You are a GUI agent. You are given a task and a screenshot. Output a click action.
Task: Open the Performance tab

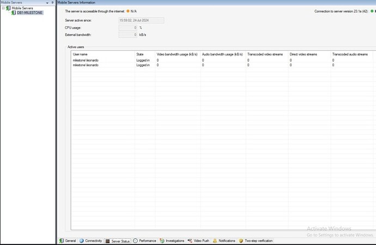pyautogui.click(x=144, y=241)
